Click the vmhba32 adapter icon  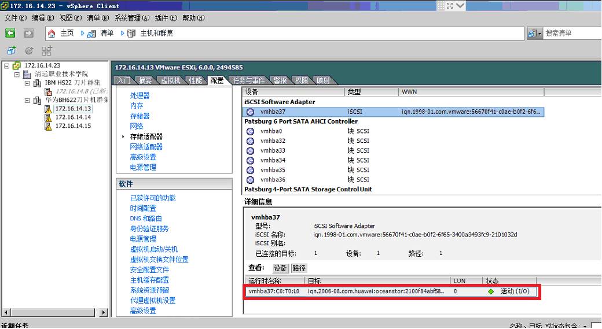click(250, 141)
